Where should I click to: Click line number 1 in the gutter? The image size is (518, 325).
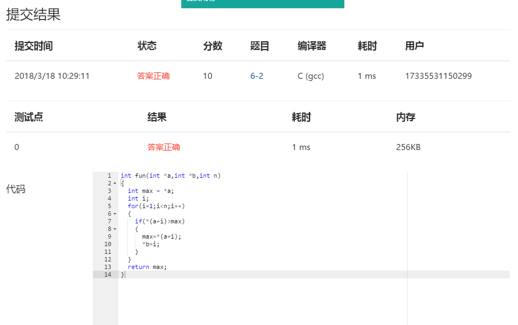click(x=109, y=176)
